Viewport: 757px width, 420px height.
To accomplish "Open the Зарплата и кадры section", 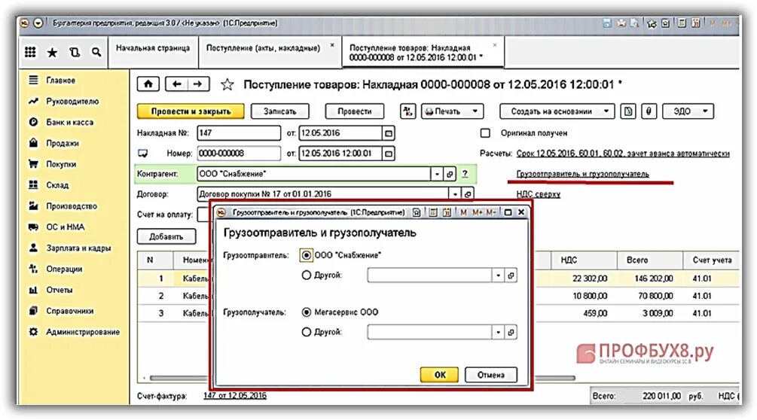I will pyautogui.click(x=78, y=248).
